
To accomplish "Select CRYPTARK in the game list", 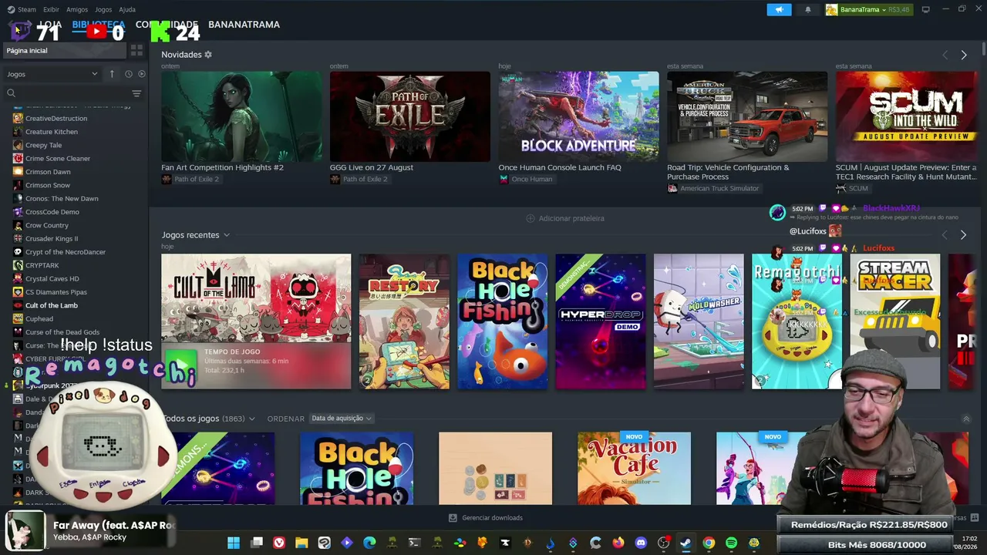I will point(42,265).
